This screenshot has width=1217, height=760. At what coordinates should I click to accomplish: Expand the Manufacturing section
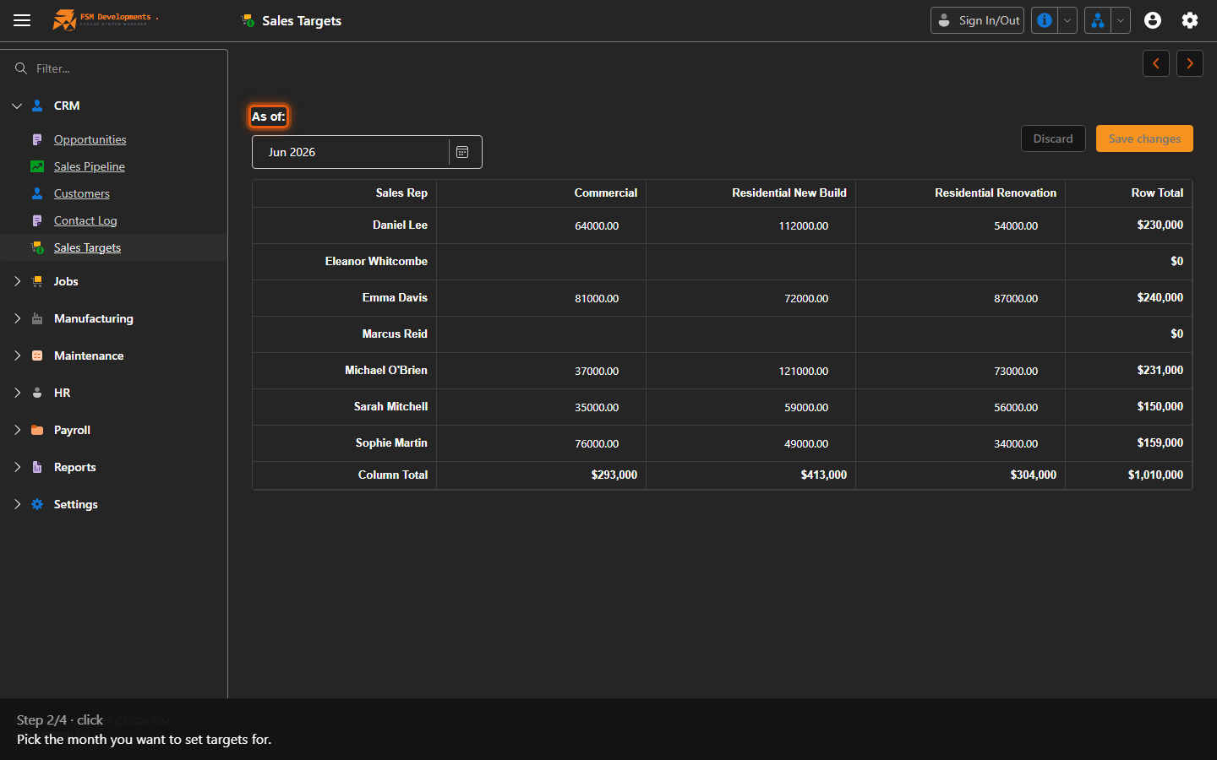click(17, 318)
